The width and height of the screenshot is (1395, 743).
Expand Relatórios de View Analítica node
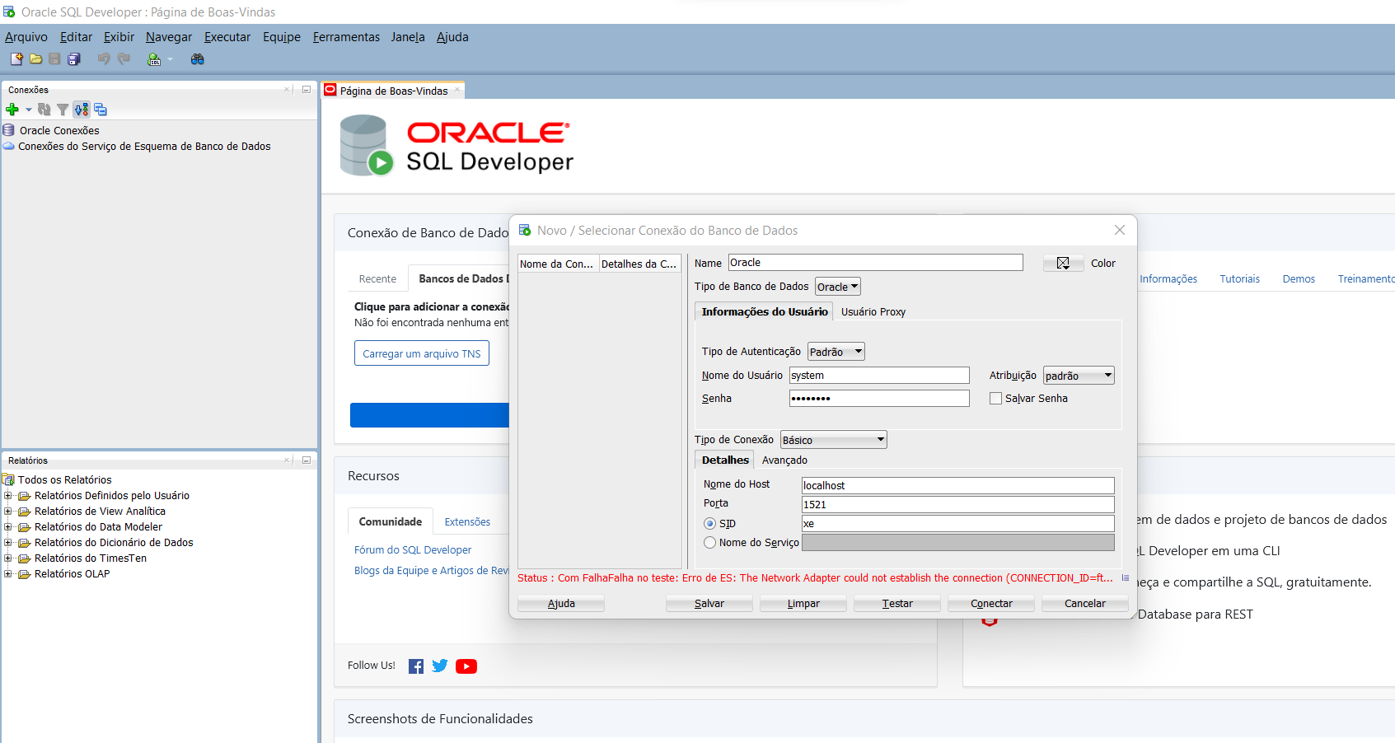point(8,512)
